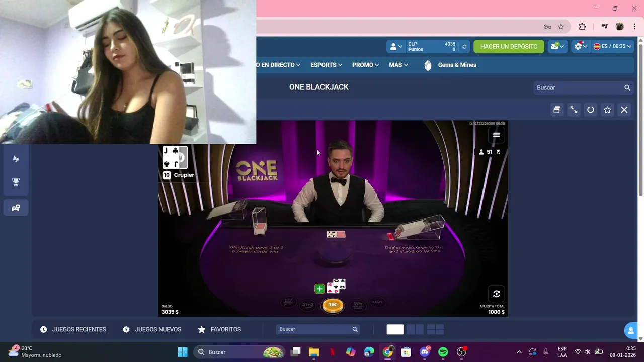Open Discord from the taskbar
644x362 pixels.
425,352
